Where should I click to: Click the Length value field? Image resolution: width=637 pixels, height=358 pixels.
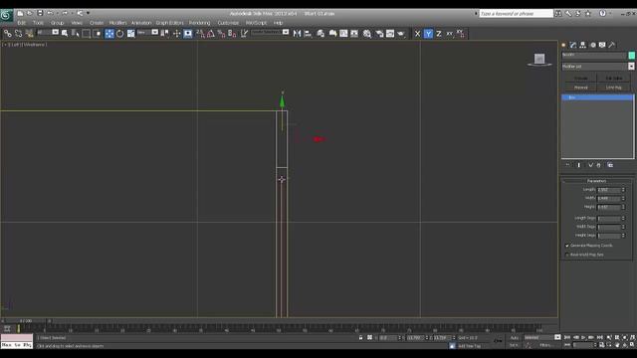point(608,190)
